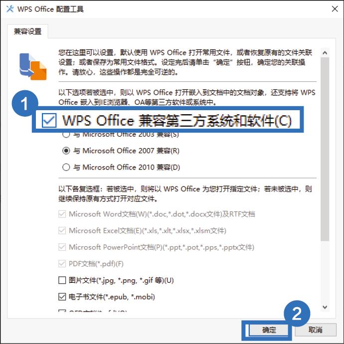Toggle the Microsoft PowerPoint文档 checkbox
The width and height of the screenshot is (344, 344).
click(62, 247)
